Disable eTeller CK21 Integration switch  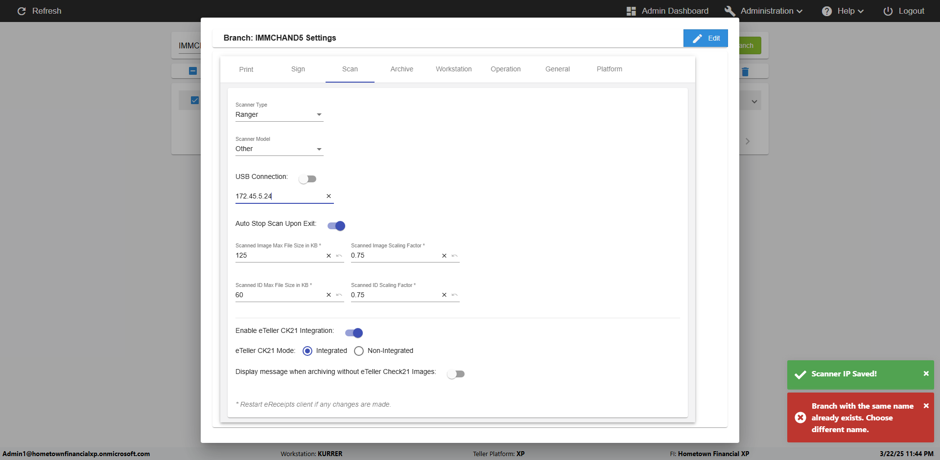[354, 333]
